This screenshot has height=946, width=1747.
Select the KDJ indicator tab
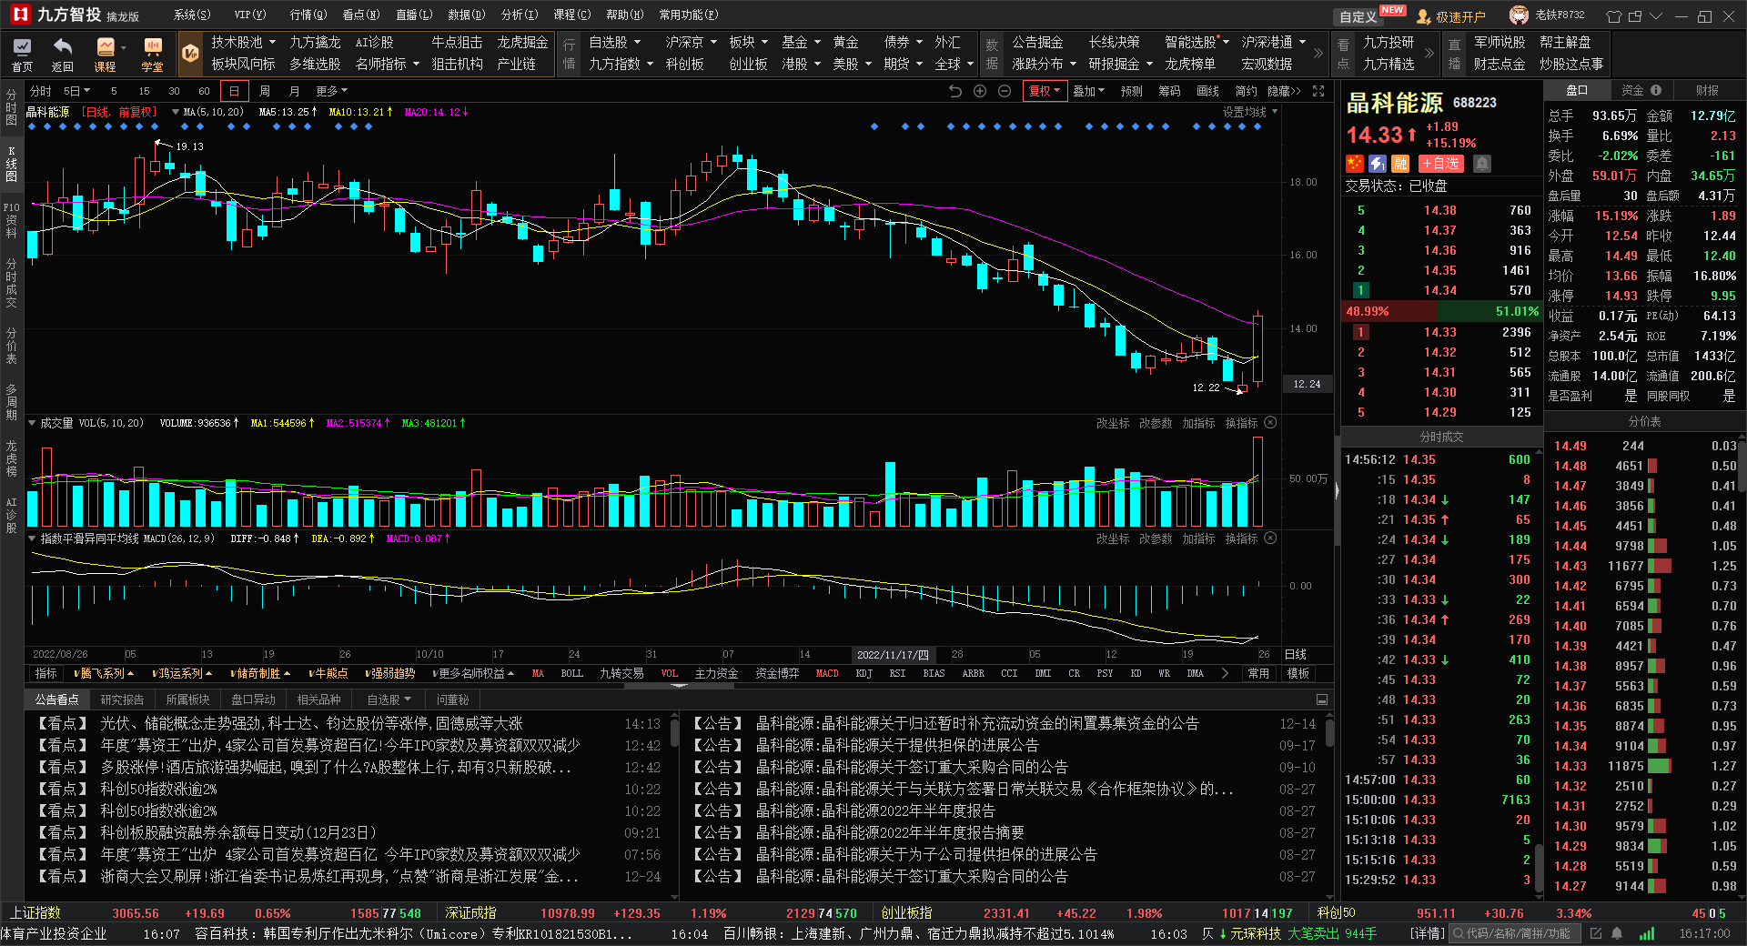[x=863, y=673]
